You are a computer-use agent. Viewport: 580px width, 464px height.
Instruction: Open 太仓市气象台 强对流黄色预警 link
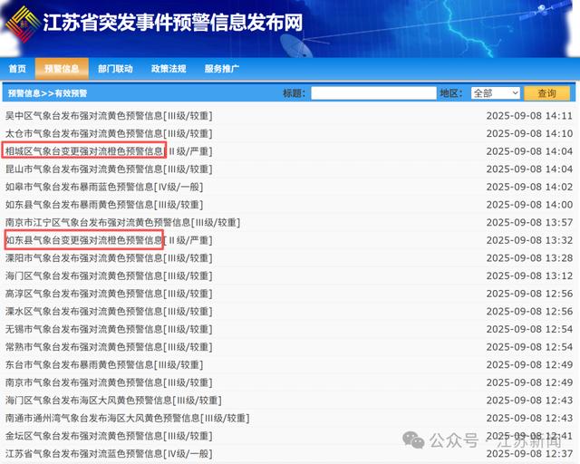tap(109, 133)
